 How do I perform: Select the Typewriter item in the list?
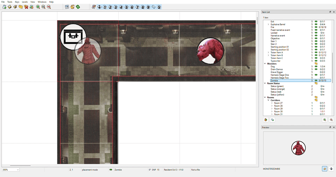pos(275,61)
